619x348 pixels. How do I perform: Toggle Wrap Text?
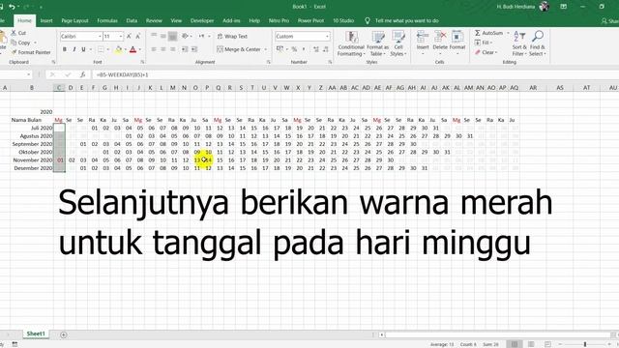pos(232,37)
